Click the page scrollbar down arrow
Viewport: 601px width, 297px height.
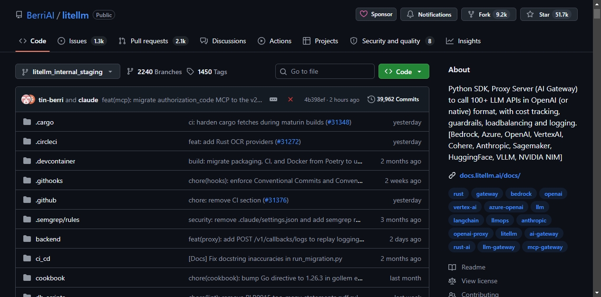597,293
